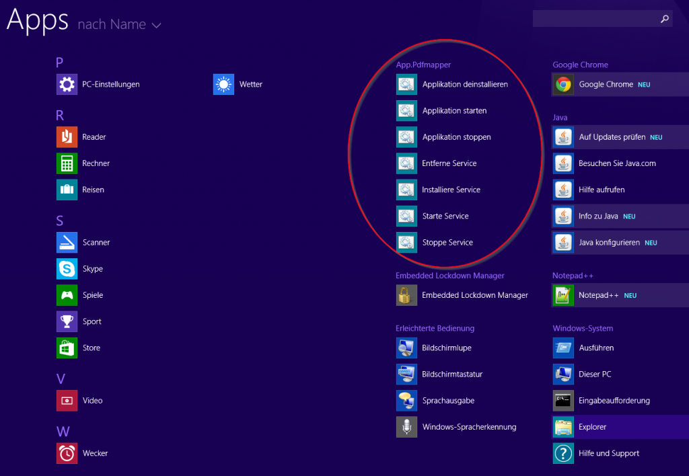The image size is (689, 476).
Task: Select the Erleichterte Bedienung group header
Action: click(435, 328)
